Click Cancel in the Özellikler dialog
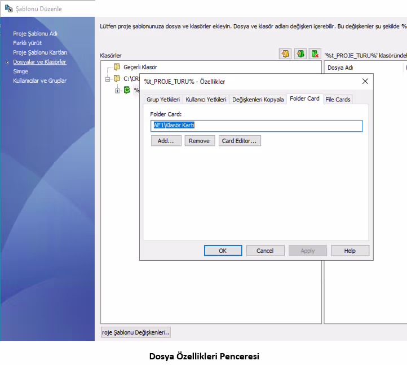 pyautogui.click(x=265, y=251)
